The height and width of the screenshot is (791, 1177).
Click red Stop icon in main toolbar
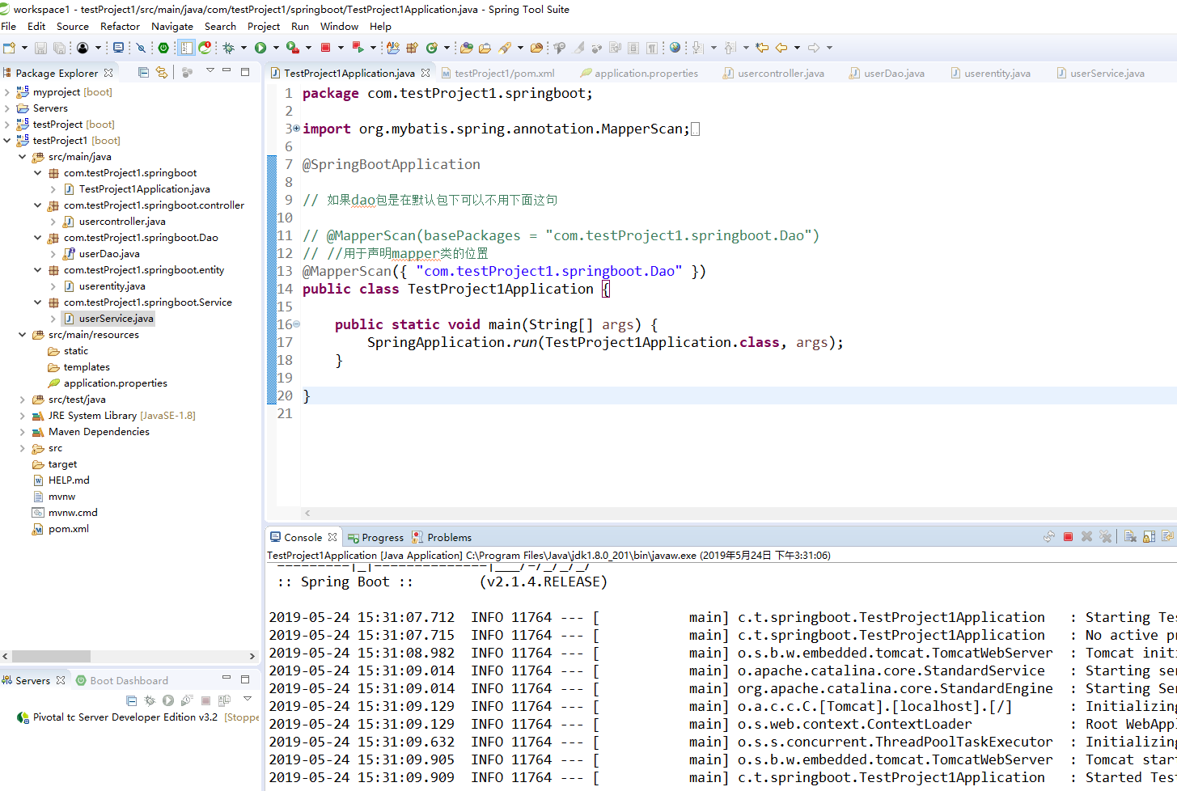pyautogui.click(x=325, y=49)
